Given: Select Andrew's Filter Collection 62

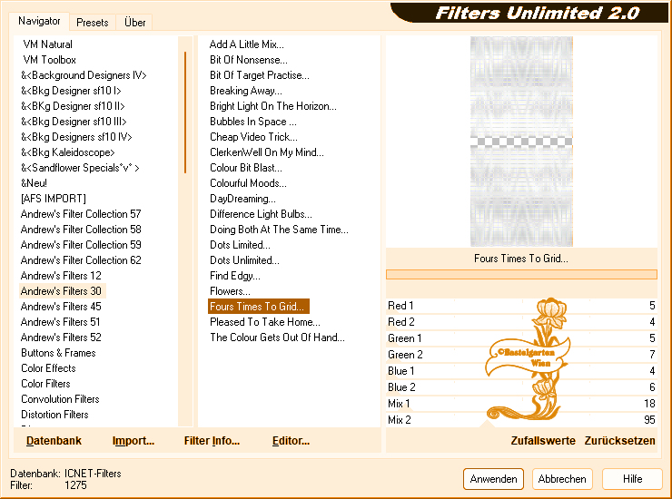Looking at the screenshot, I should point(81,260).
